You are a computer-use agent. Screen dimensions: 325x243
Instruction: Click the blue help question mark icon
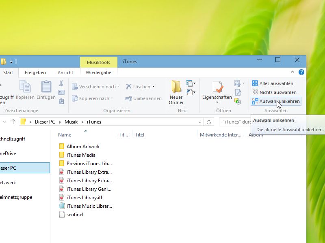coord(301,72)
